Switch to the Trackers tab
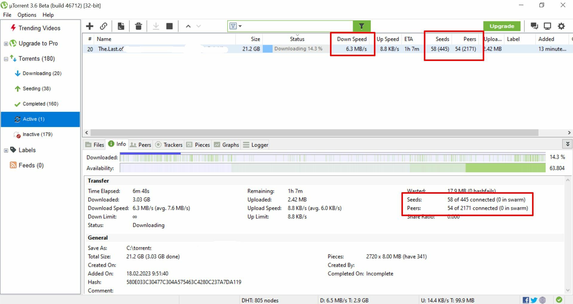Screen dimensions: 573x304 tap(169, 145)
